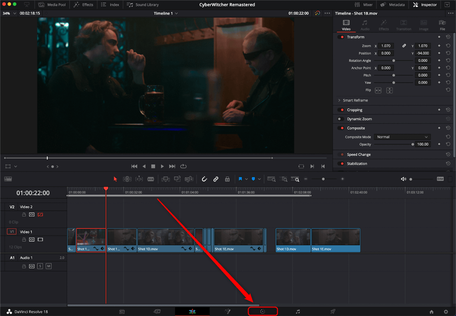Open Media Pool panel
Viewport: 456px width, 316px height.
(x=52, y=5)
